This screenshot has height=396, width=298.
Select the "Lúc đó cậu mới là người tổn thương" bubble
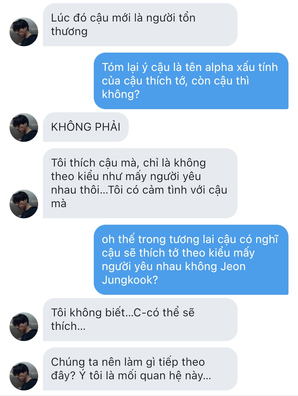pos(140,25)
